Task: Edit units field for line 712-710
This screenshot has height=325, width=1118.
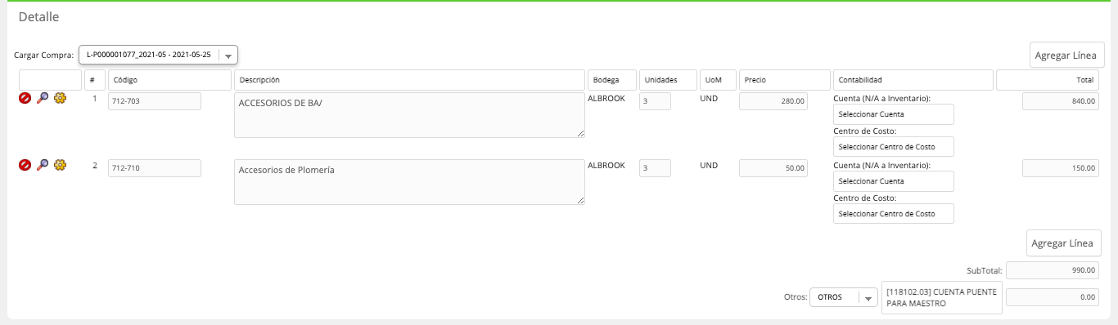Action: [x=655, y=168]
